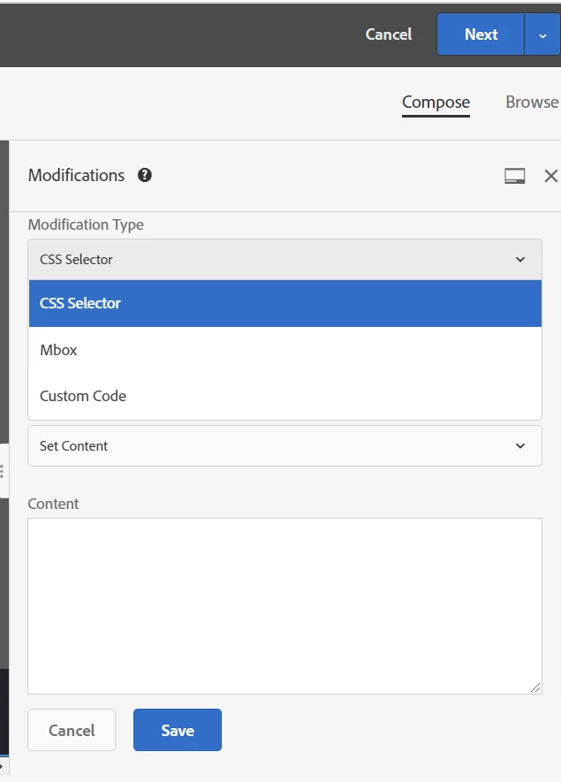Open the split arrow beside the Next button
This screenshot has height=782, width=561.
(x=542, y=34)
